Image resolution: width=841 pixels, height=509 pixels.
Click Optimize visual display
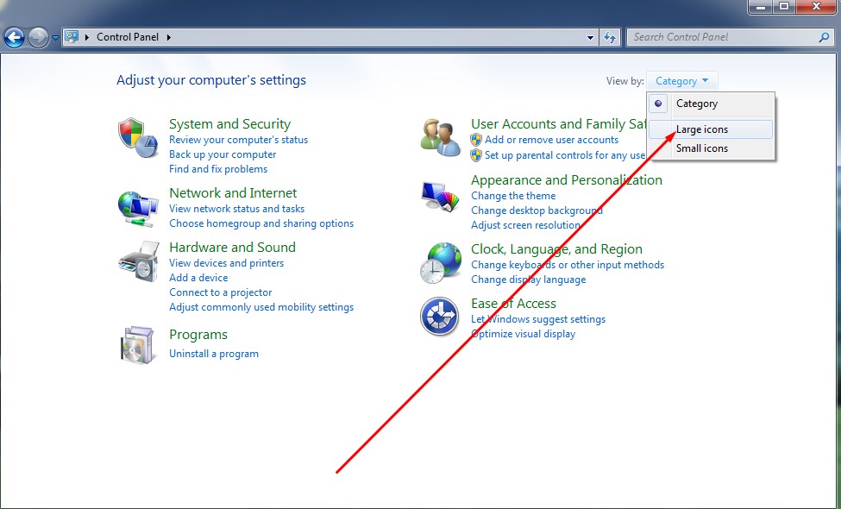point(523,334)
